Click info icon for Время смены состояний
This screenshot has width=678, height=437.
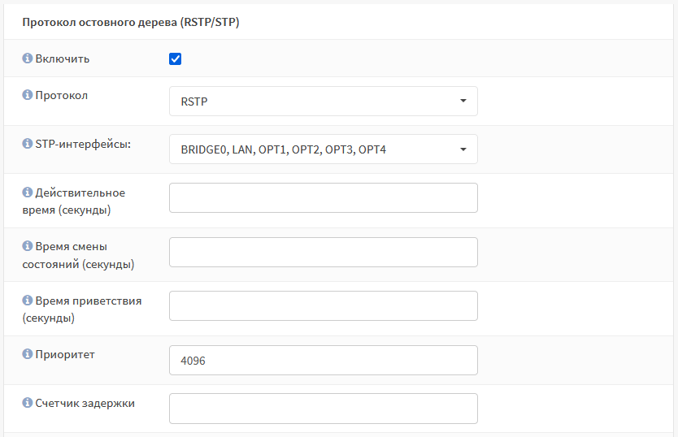pyautogui.click(x=28, y=246)
